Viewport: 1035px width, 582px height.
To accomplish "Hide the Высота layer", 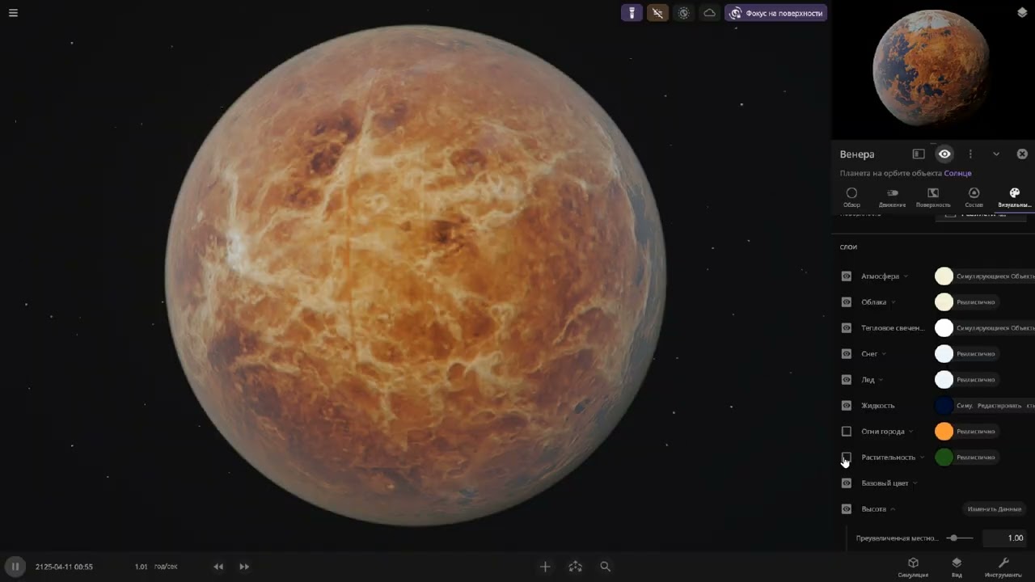I will coord(847,509).
